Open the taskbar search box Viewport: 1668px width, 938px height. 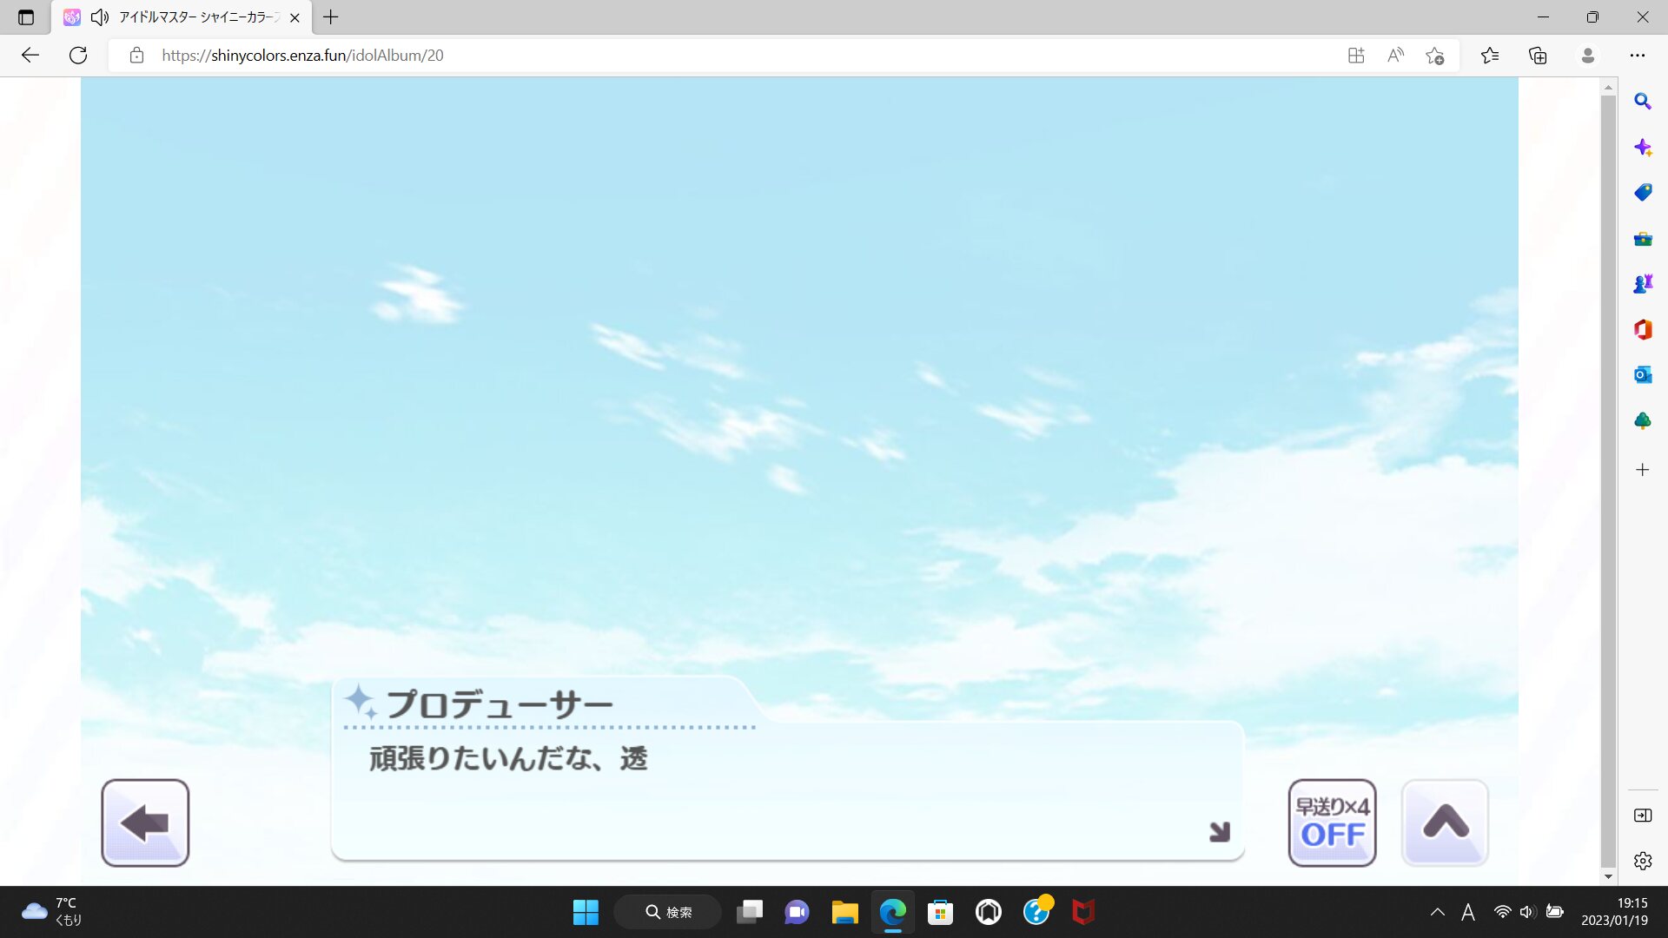pyautogui.click(x=667, y=912)
